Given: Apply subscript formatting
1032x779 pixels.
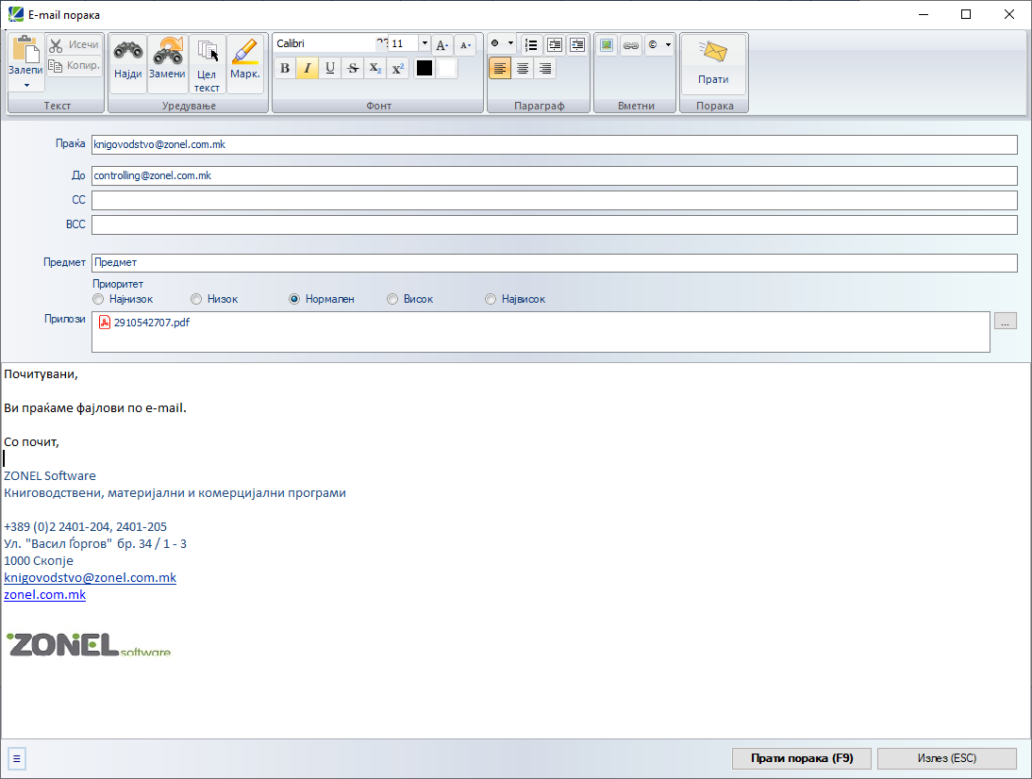Looking at the screenshot, I should (x=375, y=68).
